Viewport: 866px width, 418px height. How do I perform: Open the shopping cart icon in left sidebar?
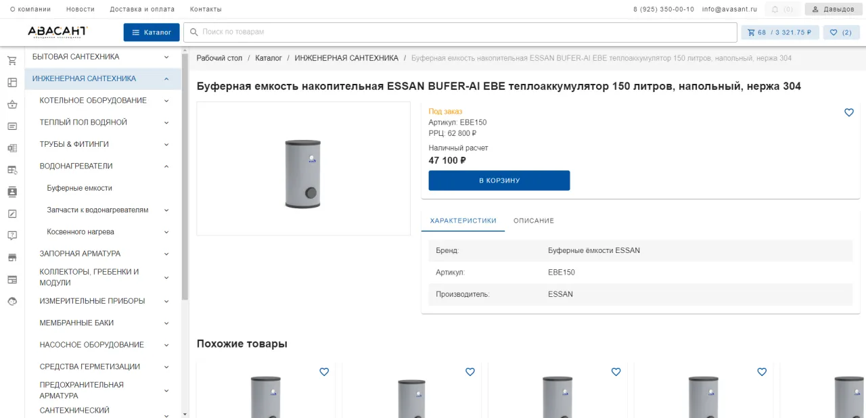(12, 60)
